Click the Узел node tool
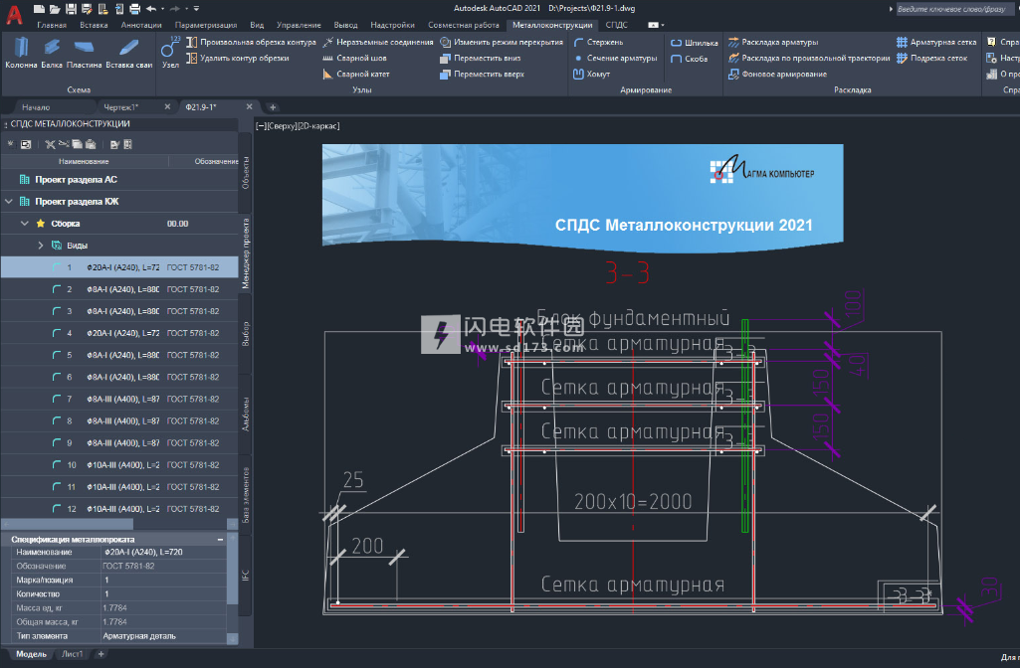This screenshot has height=668, width=1020. tap(170, 53)
